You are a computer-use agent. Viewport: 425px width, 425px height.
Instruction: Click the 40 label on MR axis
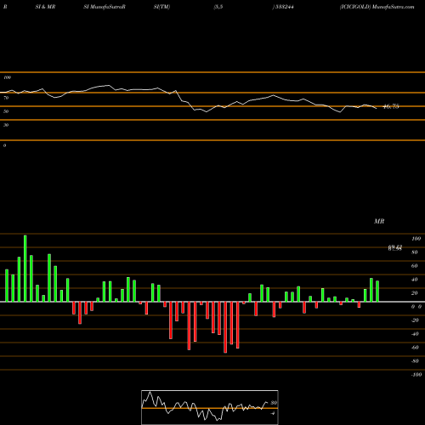coord(415,280)
